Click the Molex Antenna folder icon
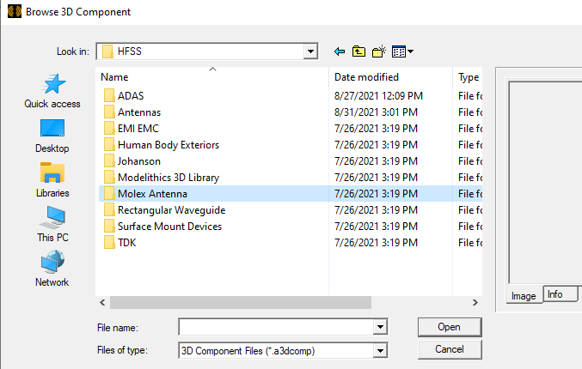582x369 pixels. [x=109, y=193]
